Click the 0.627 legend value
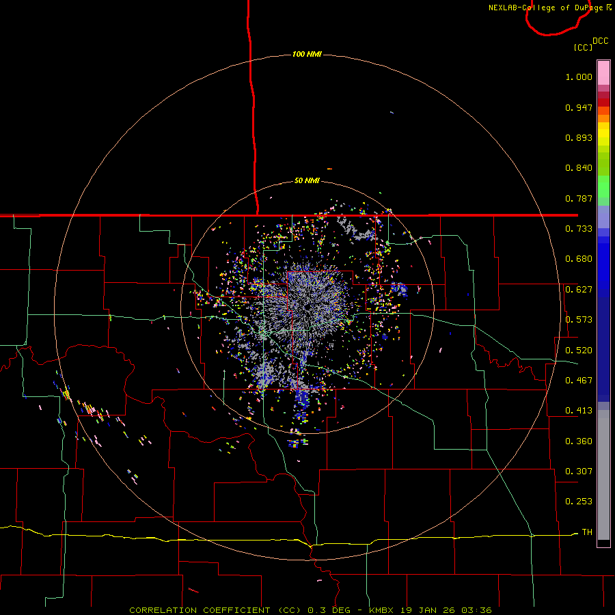The image size is (615, 615). 579,290
